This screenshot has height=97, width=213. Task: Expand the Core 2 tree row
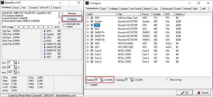88,58
